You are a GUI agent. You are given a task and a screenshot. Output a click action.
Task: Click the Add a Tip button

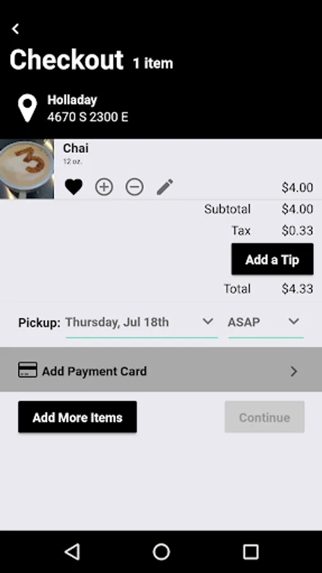pyautogui.click(x=272, y=259)
